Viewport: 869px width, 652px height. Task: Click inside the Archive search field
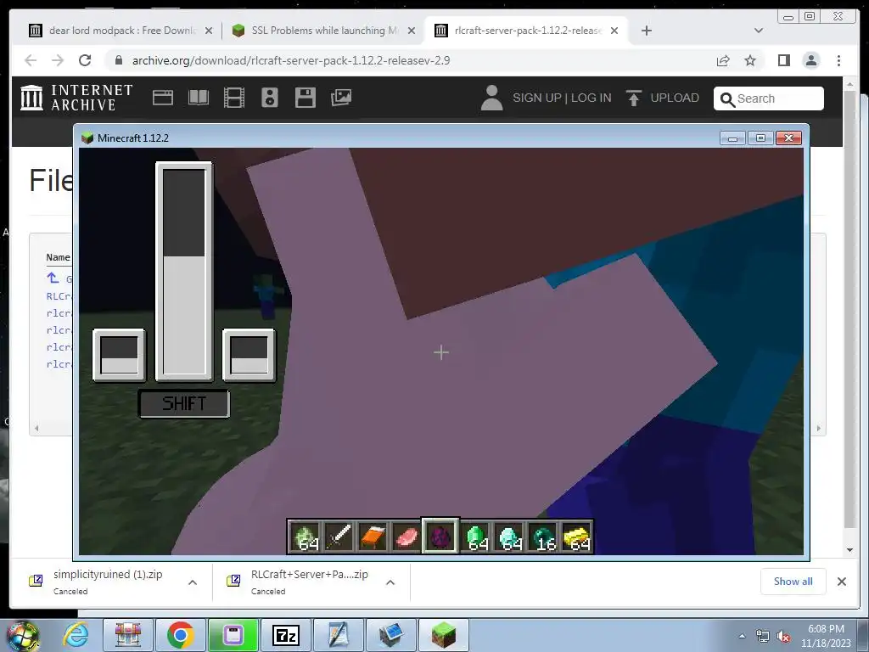click(769, 98)
